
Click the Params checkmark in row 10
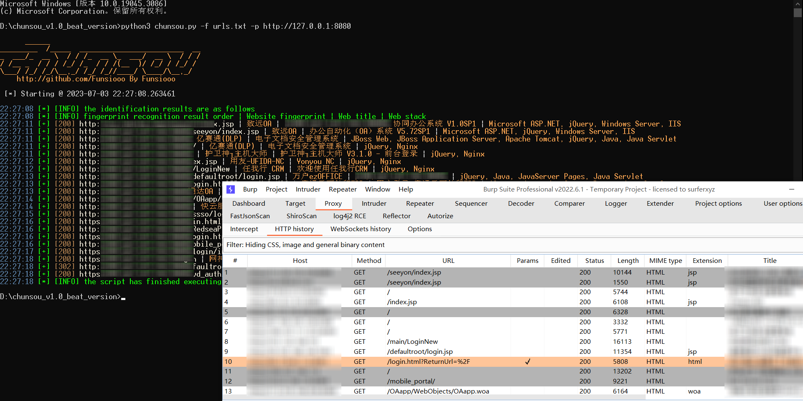(528, 362)
